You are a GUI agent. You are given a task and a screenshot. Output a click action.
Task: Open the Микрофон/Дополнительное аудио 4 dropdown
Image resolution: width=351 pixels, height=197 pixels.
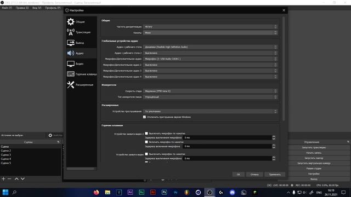tap(210, 77)
